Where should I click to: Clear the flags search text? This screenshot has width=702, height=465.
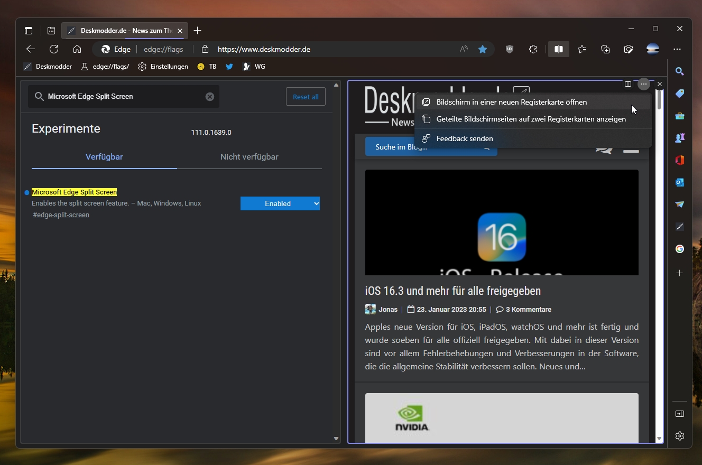[x=210, y=97]
